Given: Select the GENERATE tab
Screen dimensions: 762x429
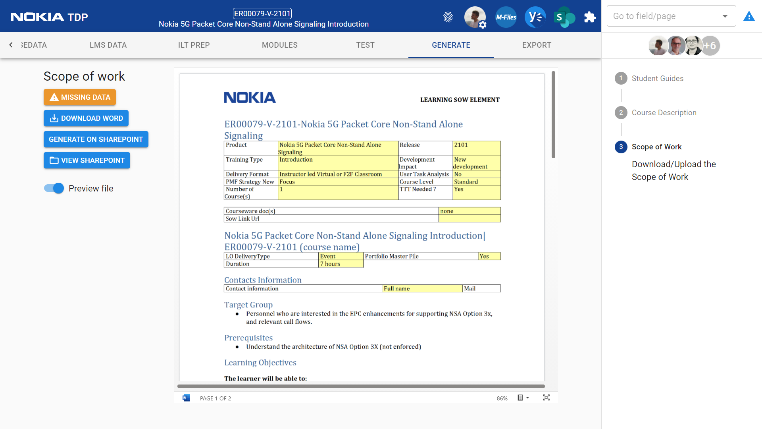Looking at the screenshot, I should [451, 45].
